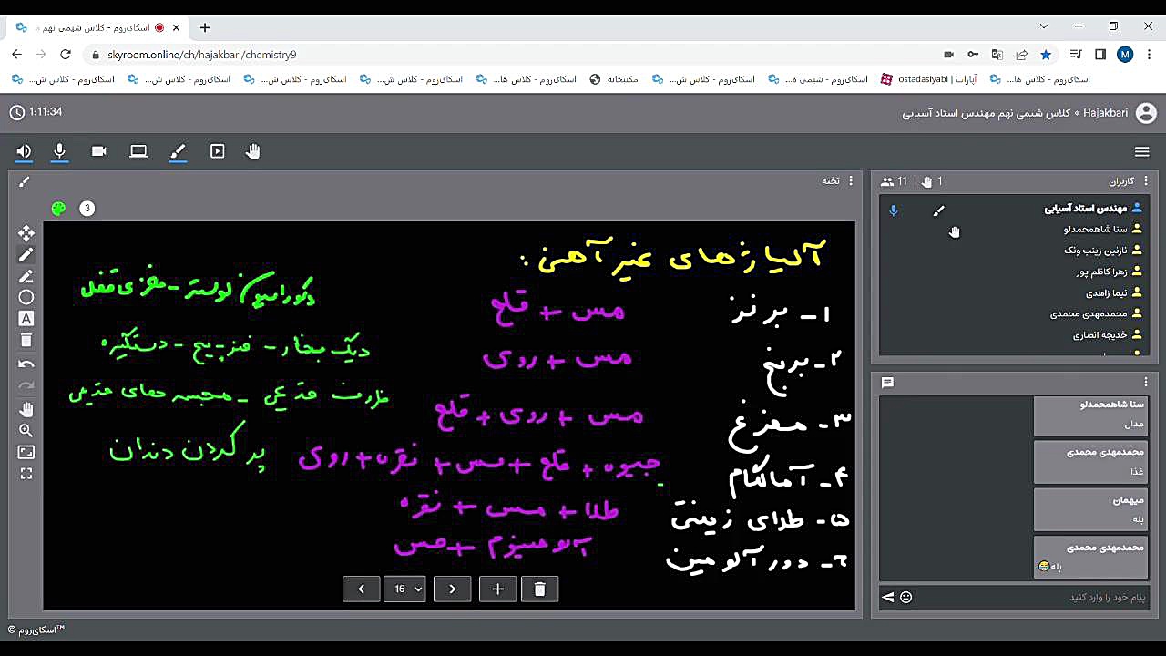Select the whiteboard pan hand tool
1166x656 pixels.
(x=26, y=409)
